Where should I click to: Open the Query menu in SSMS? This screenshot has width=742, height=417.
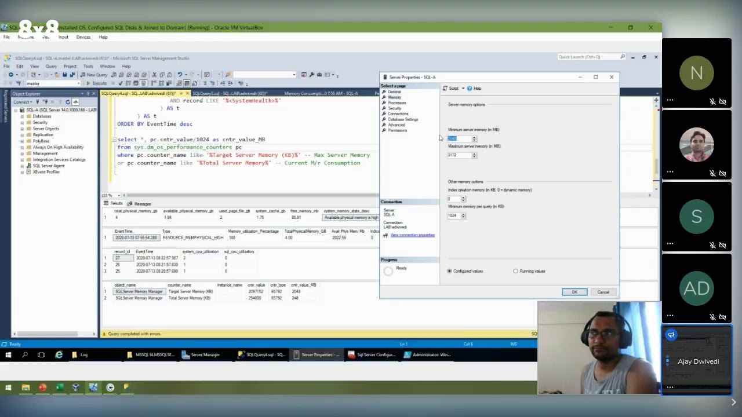point(51,66)
